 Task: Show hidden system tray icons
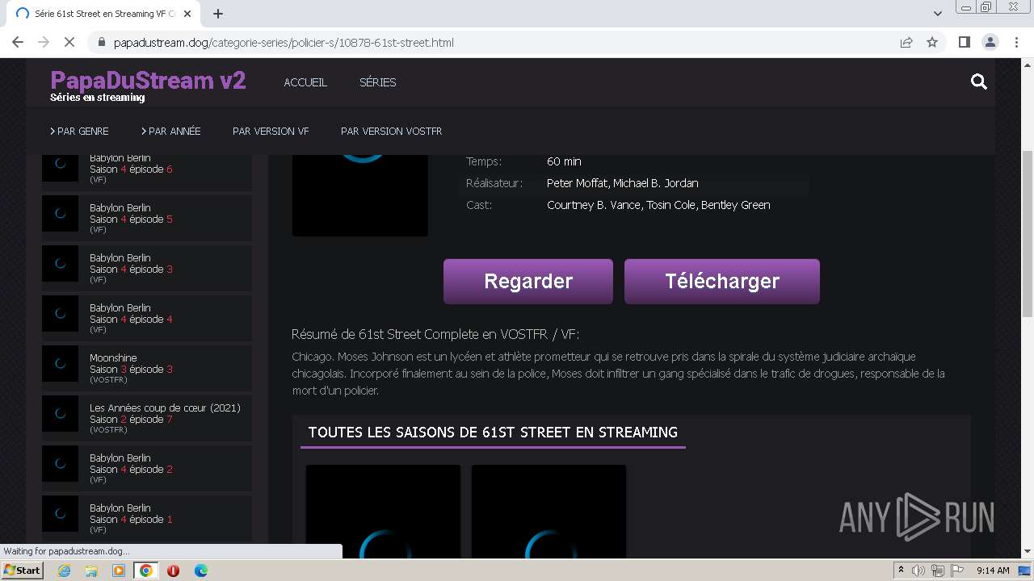click(901, 571)
